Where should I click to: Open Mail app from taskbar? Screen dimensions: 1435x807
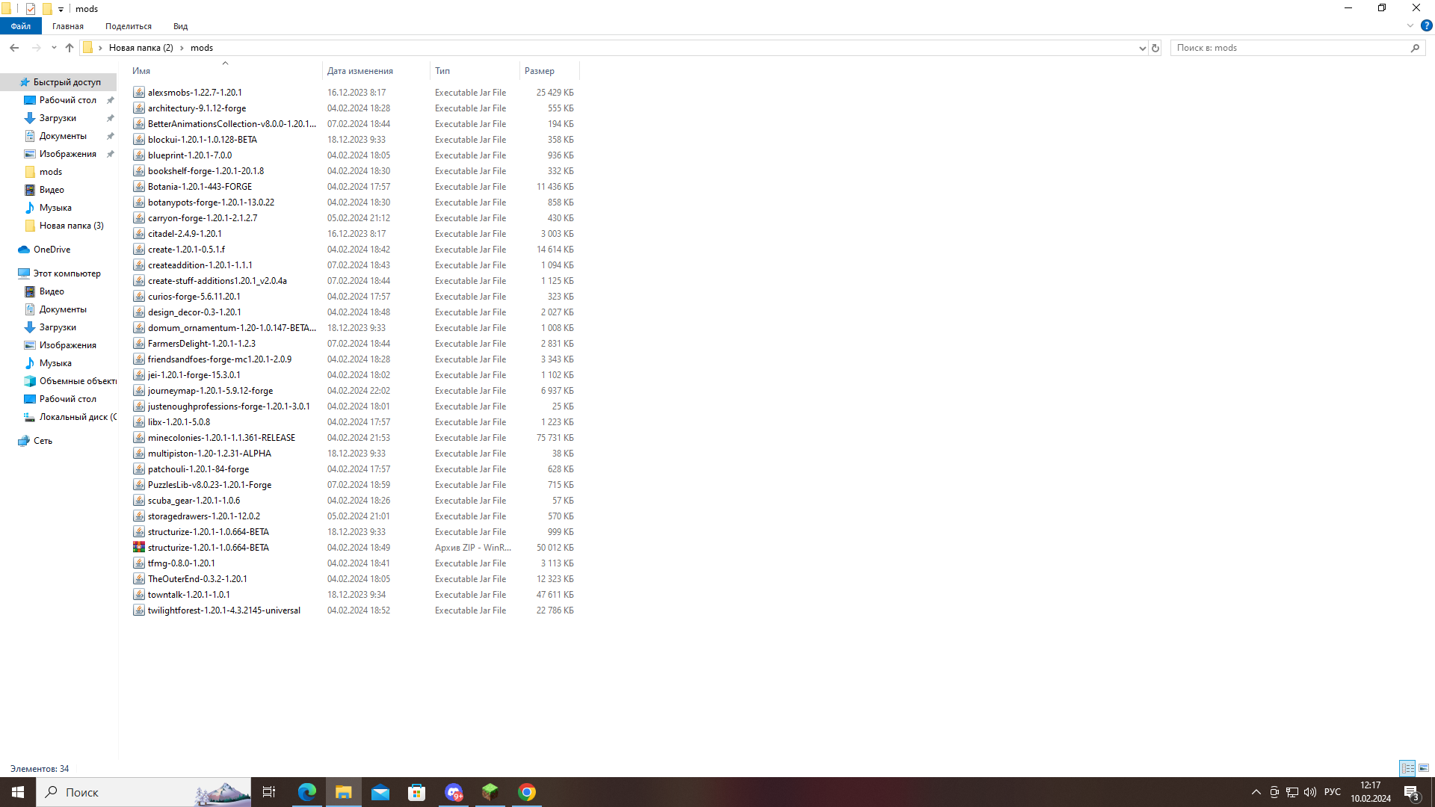380,792
